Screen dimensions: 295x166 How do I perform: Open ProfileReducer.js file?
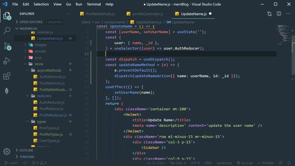53,115
